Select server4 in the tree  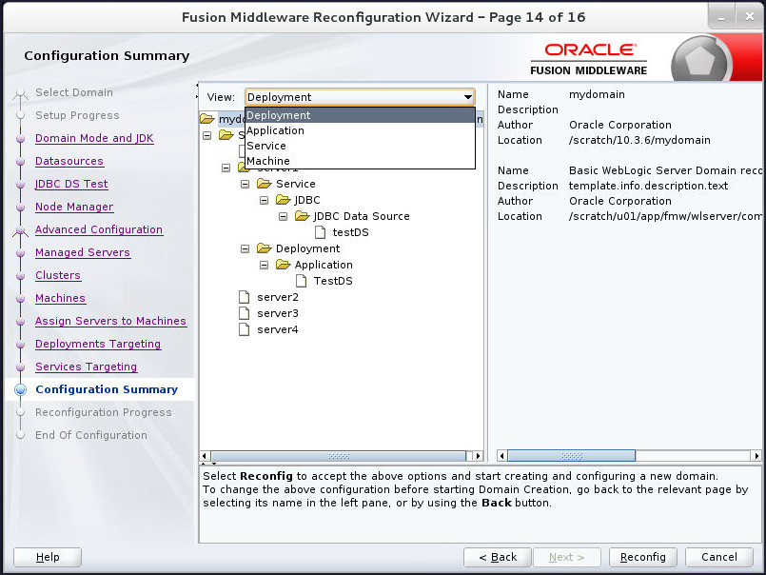point(278,329)
